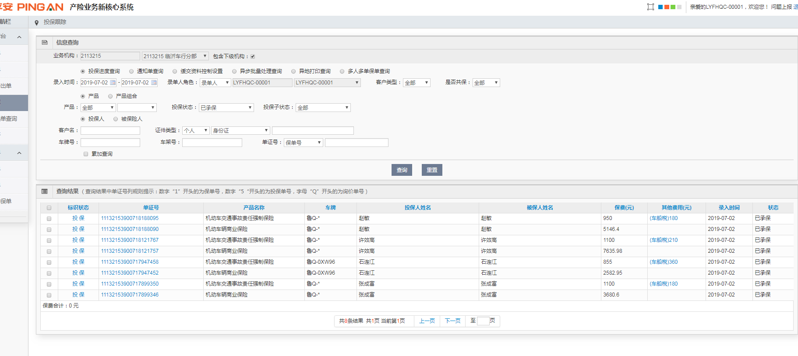This screenshot has width=798, height=356.
Task: Select the 通知单查询 radio button
Action: click(x=131, y=71)
